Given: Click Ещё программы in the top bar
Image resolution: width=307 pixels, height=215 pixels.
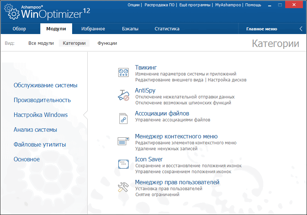Looking at the screenshot, I should pyautogui.click(x=195, y=5).
